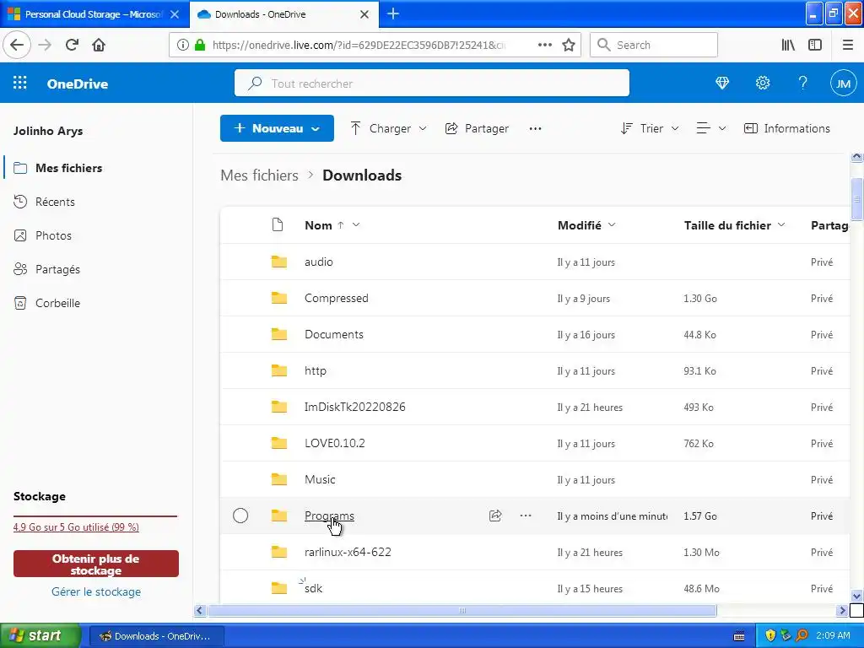Open a new browser tab with plus
Image resolution: width=864 pixels, height=648 pixels.
pos(393,13)
